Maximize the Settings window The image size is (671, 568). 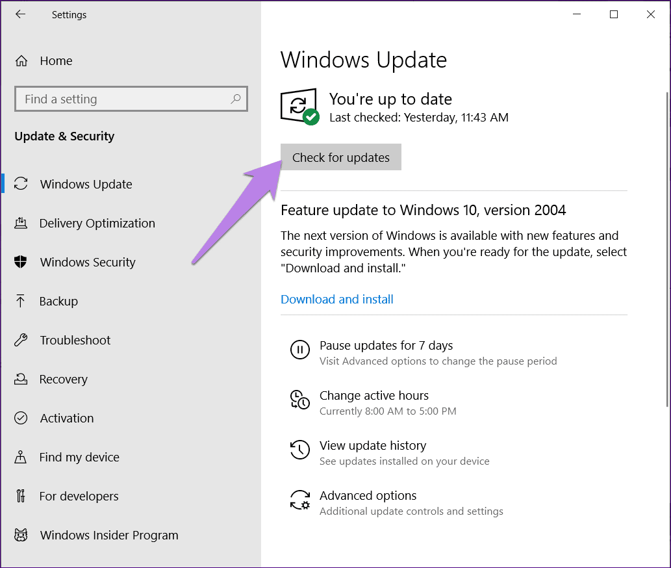click(614, 14)
